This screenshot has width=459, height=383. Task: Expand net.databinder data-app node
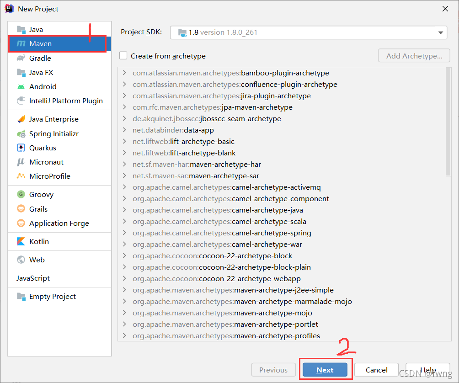tap(125, 130)
